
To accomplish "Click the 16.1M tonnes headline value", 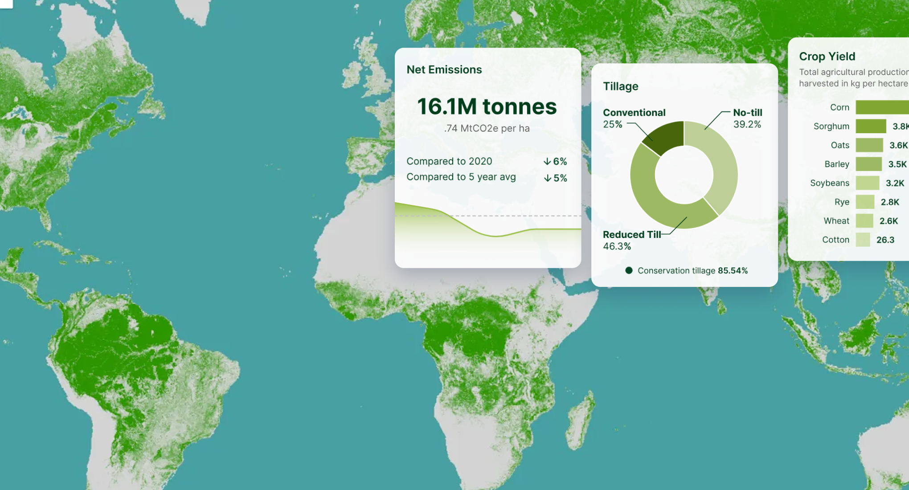I will (487, 106).
